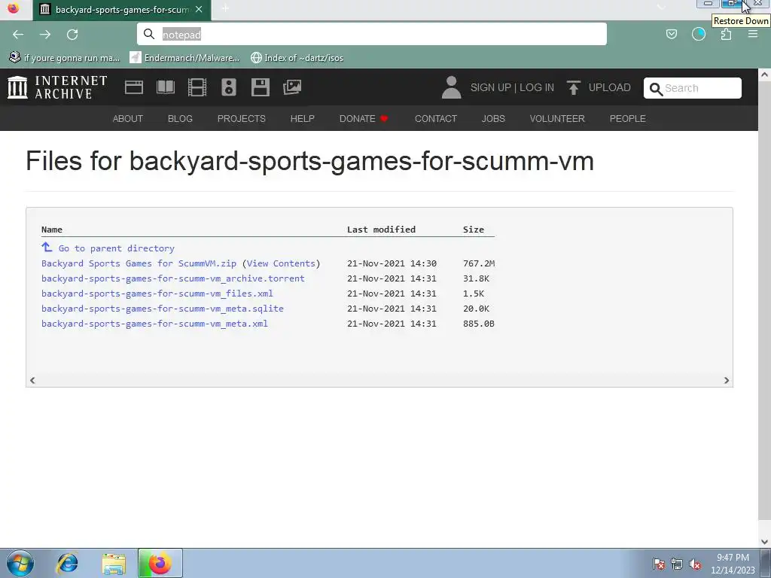
Task: Click the magnifier icon in archive search
Action: pos(656,89)
